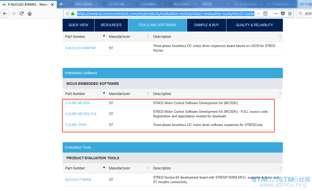
Task: Select the P-NUCLEO-IHM001 browser tab
Action: tap(28, 4)
